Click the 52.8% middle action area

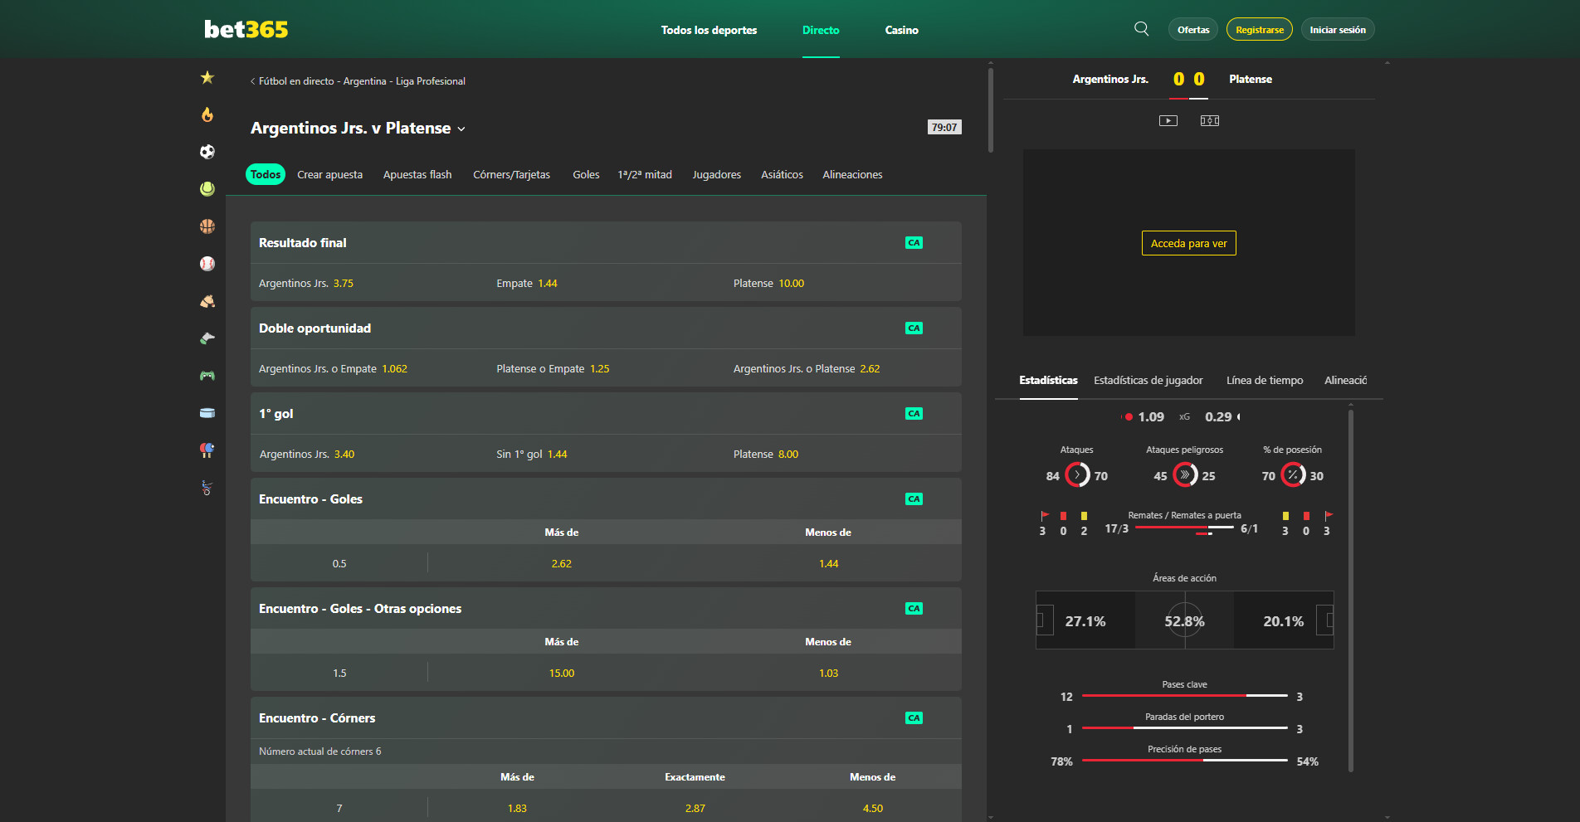[x=1184, y=621]
